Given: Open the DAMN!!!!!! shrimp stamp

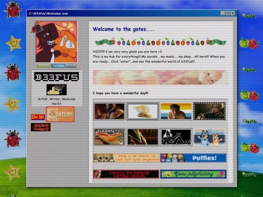Looking at the screenshot, I should (110, 137).
